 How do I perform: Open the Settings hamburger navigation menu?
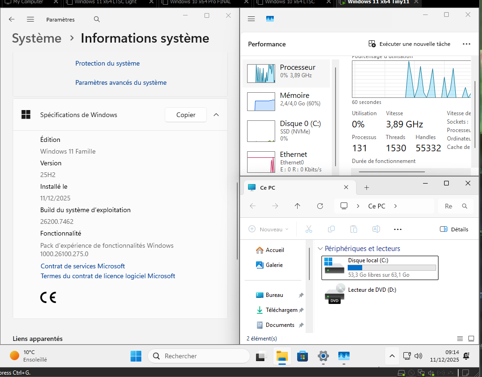click(30, 20)
